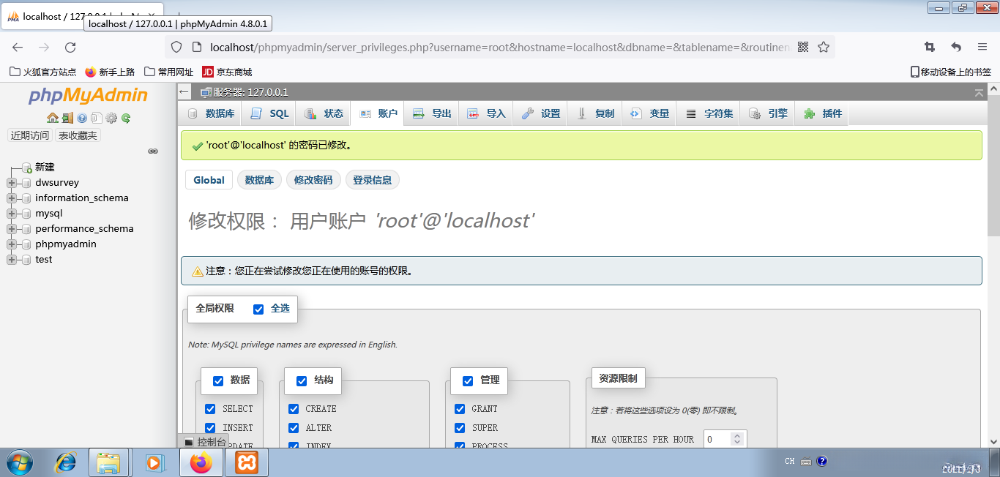This screenshot has height=477, width=1000.
Task: Click the 近期访问 recent button
Action: (30, 135)
